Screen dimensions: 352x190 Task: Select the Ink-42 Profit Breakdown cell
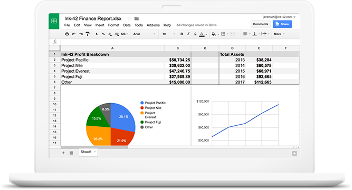[x=112, y=54]
